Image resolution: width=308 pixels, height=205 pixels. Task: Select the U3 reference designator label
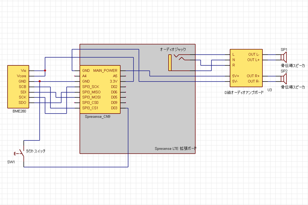pos(269,90)
